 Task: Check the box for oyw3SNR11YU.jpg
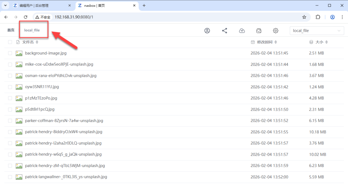(10, 87)
